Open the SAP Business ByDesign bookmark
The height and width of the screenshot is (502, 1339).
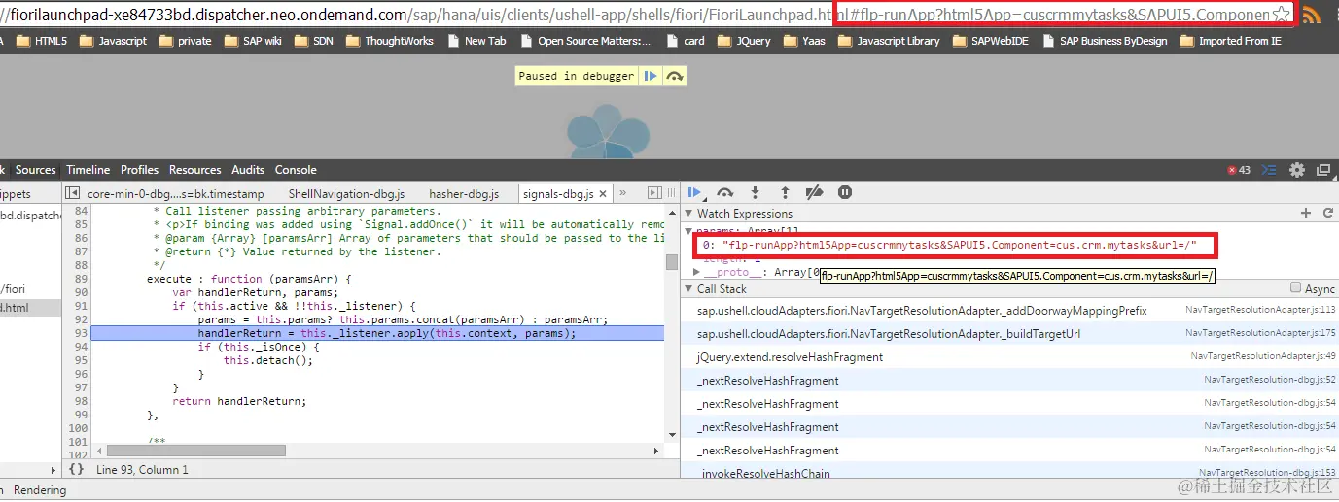point(1104,41)
